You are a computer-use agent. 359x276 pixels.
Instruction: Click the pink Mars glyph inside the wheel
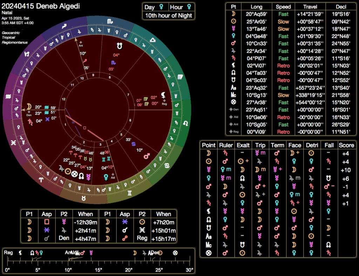(x=147, y=157)
